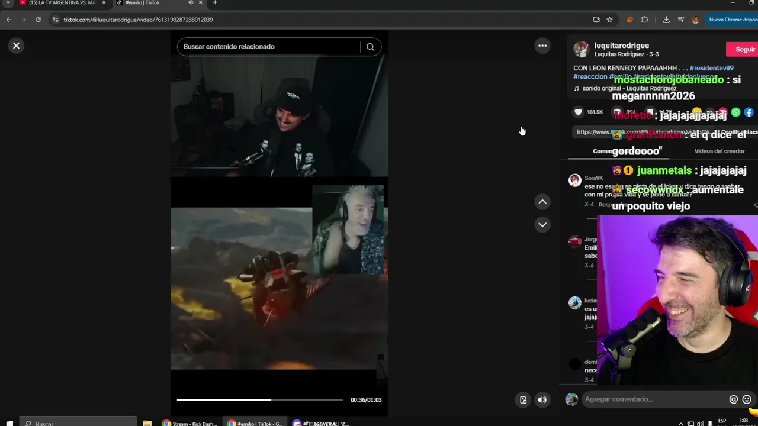Share the video to Facebook
Screen dimensions: 758x426
coord(749,112)
